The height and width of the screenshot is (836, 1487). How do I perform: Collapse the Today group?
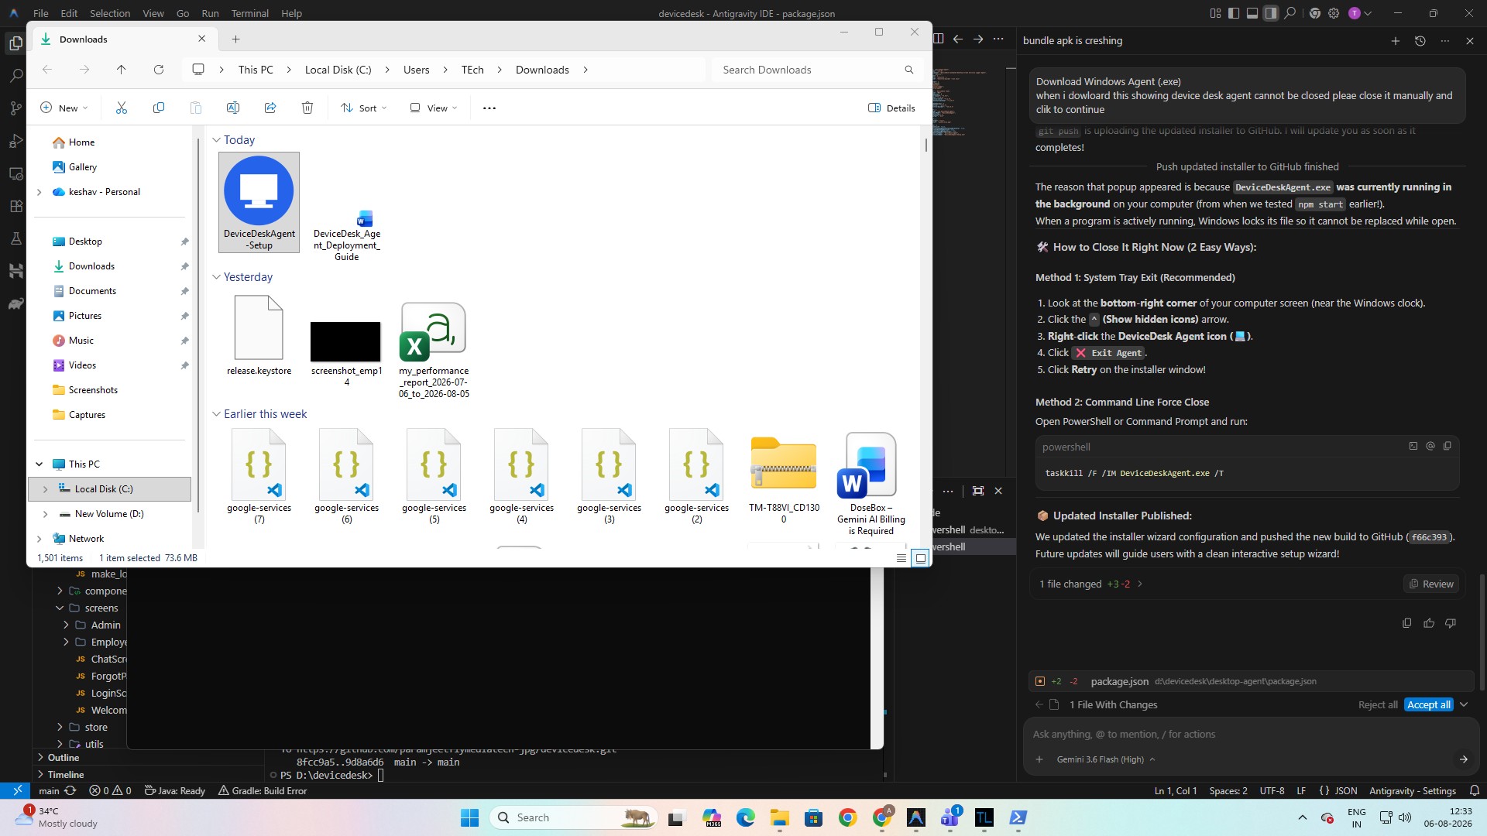217,140
